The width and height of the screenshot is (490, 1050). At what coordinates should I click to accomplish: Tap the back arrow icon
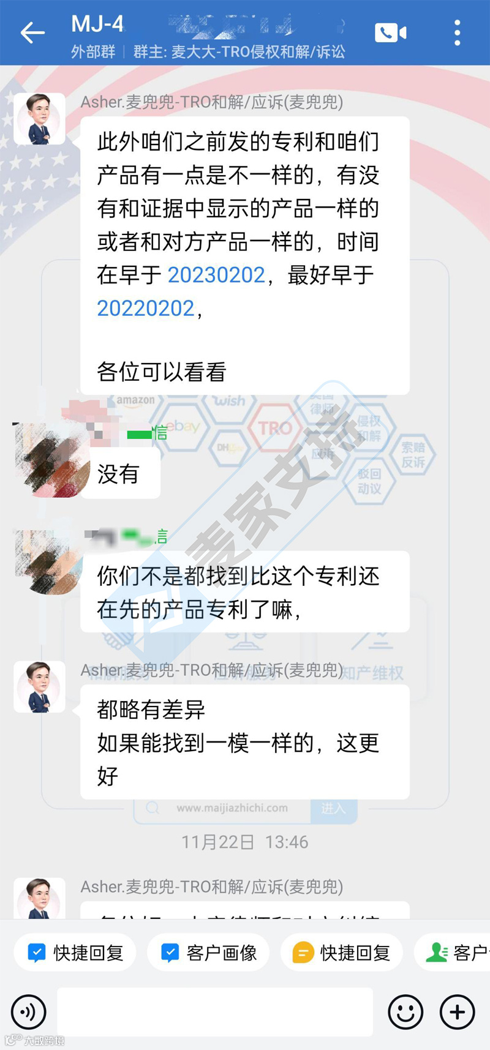click(32, 32)
